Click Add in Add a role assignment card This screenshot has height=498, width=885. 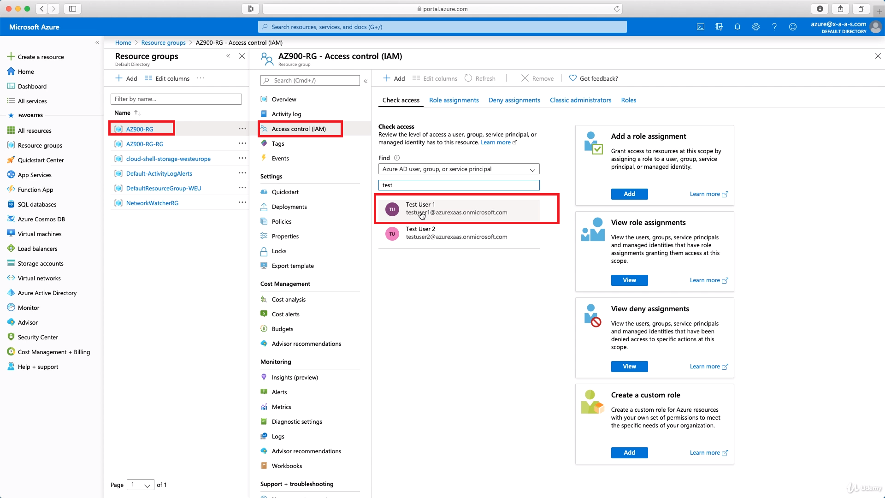click(x=629, y=194)
